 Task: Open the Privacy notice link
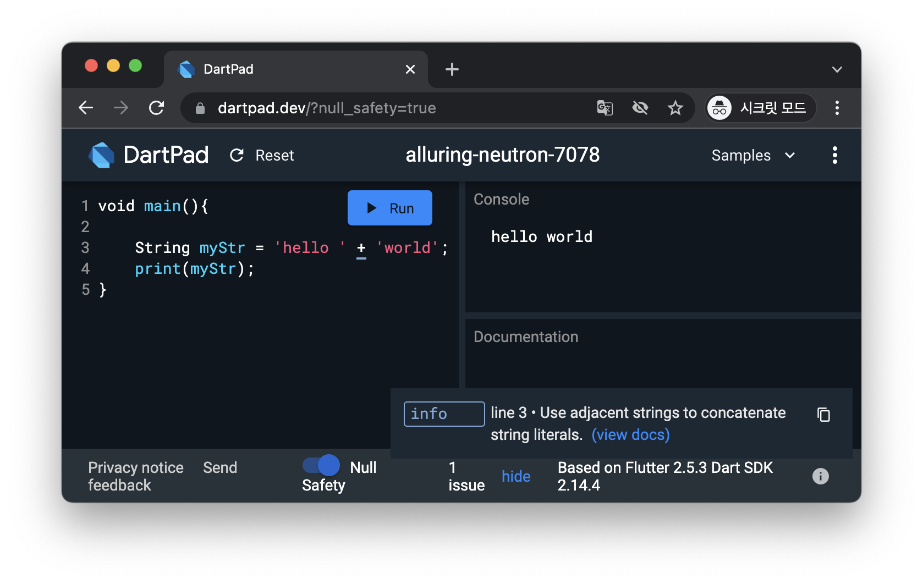point(136,467)
